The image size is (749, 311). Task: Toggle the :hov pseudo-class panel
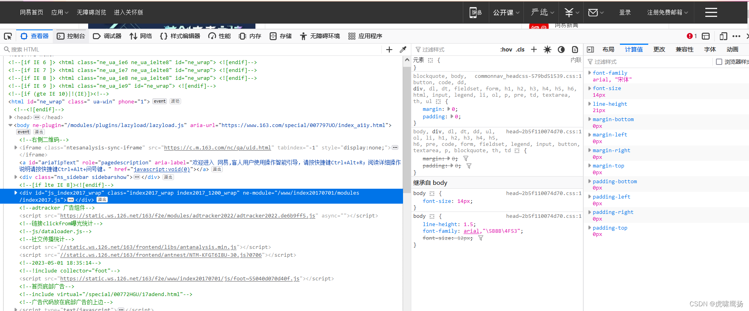pyautogui.click(x=506, y=50)
